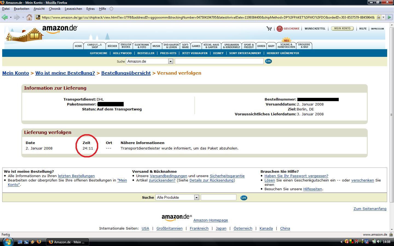Open the Datei menu
This screenshot has width=394, height=246.
coord(6,9)
